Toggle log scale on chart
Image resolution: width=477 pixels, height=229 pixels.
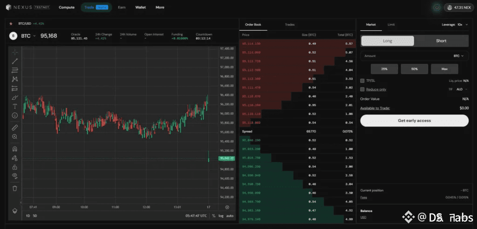click(220, 216)
